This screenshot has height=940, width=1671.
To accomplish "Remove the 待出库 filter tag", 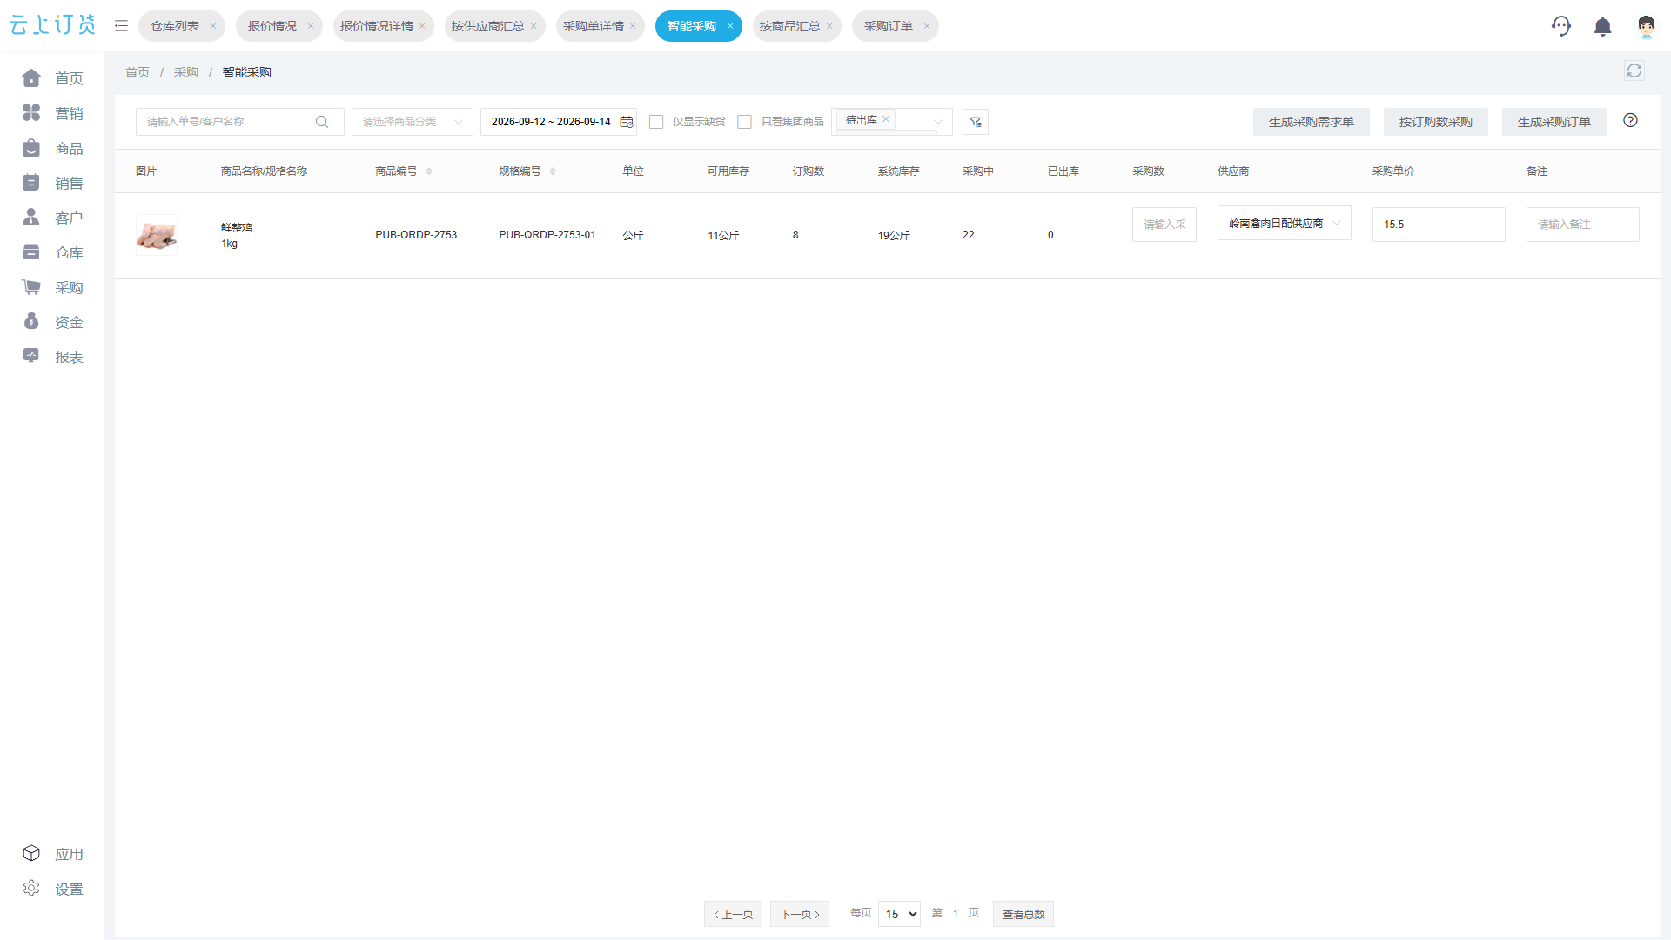I will click(886, 119).
